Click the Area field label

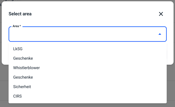(x=16, y=26)
